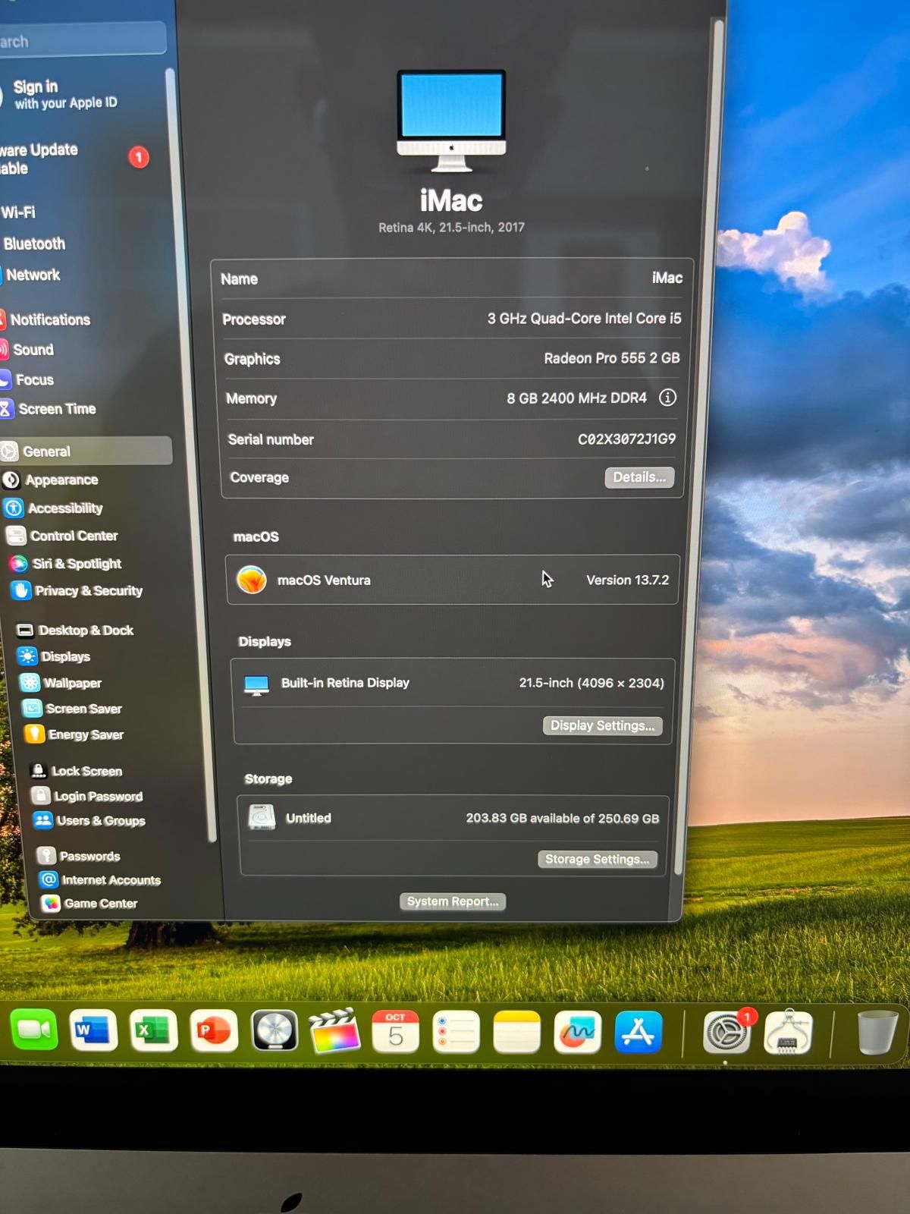Click the Memory info icon
Viewport: 910px width, 1214px height.
pos(667,398)
